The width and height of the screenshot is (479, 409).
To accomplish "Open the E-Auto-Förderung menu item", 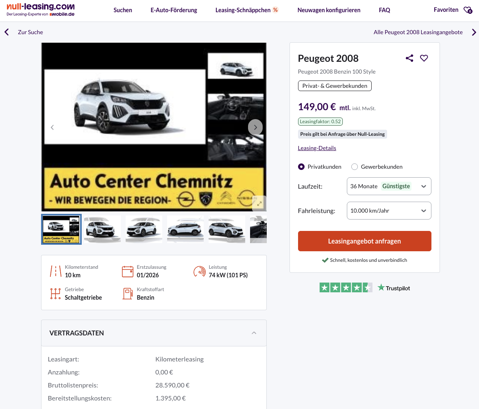I will coord(174,10).
